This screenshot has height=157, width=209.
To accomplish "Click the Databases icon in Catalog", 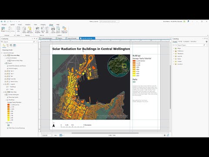I will pos(176,54).
